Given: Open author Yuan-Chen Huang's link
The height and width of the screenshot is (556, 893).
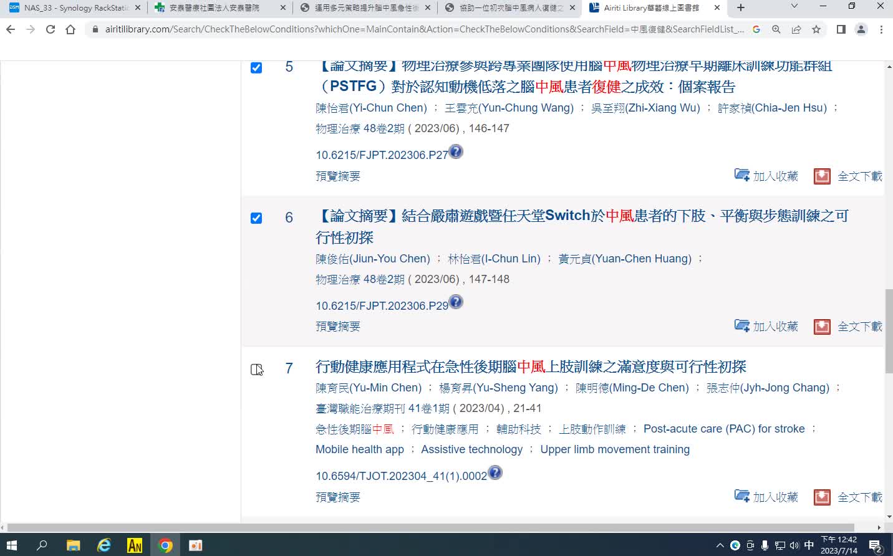Looking at the screenshot, I should click(625, 259).
